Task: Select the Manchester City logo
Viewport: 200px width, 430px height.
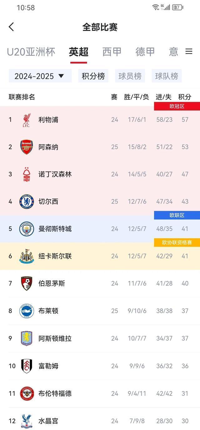Action: click(x=27, y=229)
